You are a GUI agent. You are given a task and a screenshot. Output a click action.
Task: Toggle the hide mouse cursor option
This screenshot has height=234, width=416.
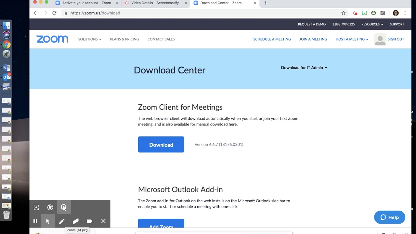(50, 207)
